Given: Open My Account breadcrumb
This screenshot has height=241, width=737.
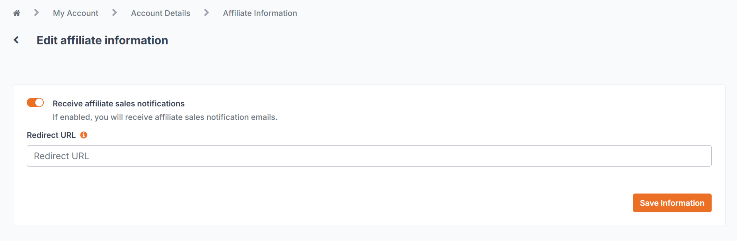Looking at the screenshot, I should 76,13.
